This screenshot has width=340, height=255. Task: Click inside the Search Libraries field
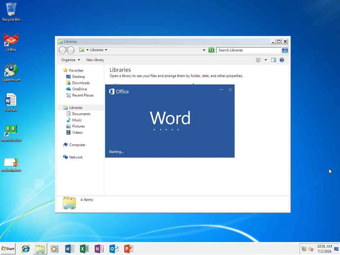(x=249, y=50)
